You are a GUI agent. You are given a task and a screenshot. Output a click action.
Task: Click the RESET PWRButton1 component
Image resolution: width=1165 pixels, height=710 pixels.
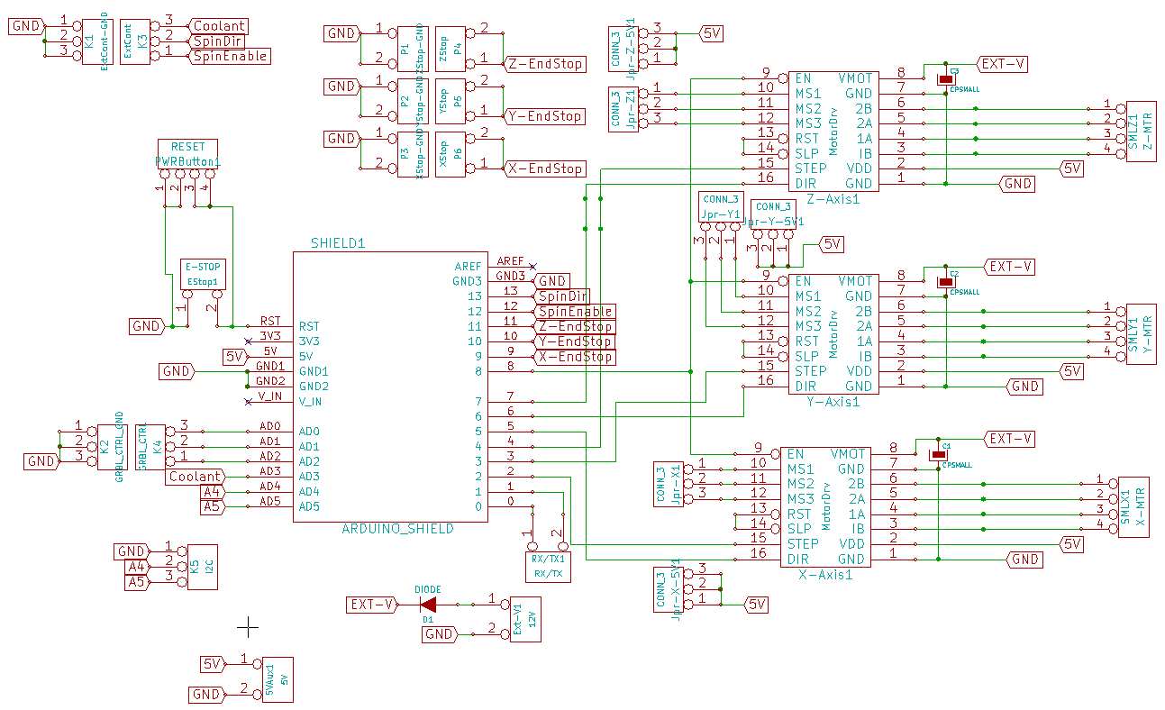tap(187, 153)
